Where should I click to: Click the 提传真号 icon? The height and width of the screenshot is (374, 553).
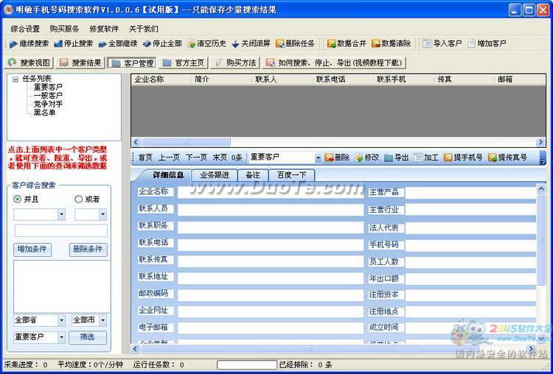pos(493,158)
